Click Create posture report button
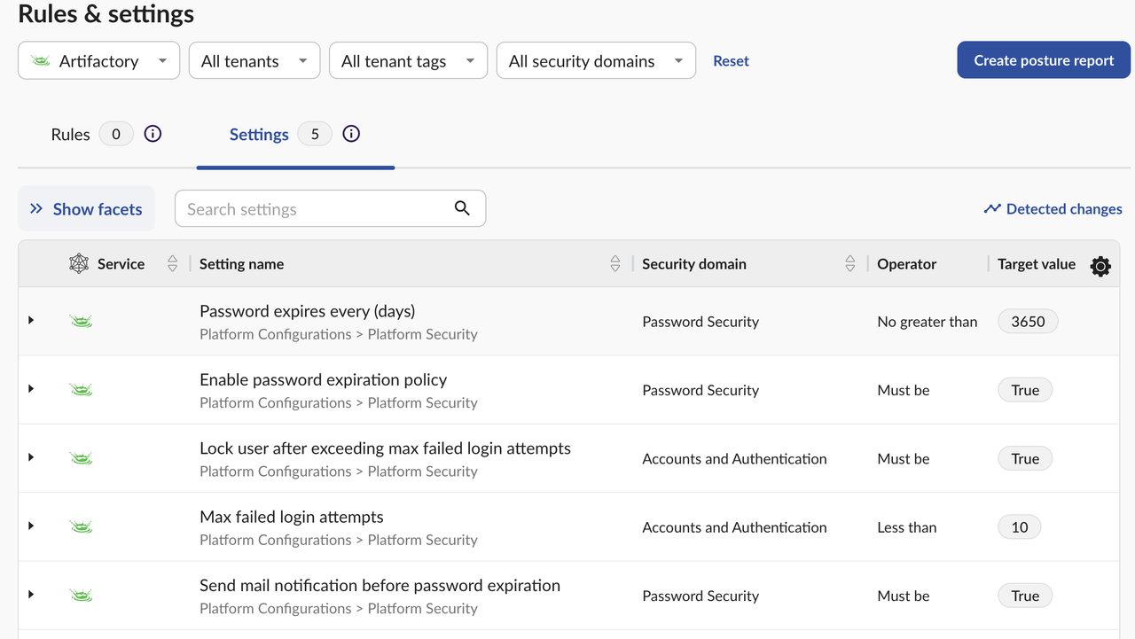 click(1044, 60)
